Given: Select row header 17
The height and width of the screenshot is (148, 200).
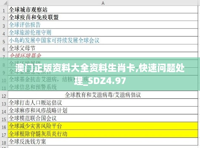Looking at the screenshot, I should pos(4,134).
